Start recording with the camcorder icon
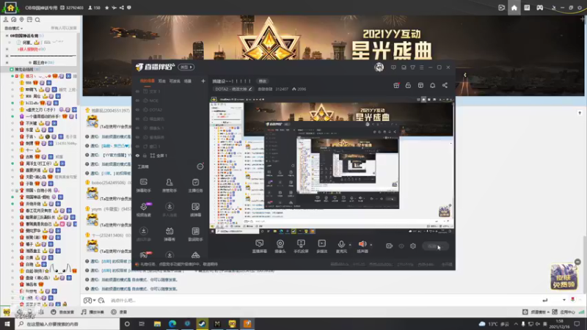587x330 pixels. (x=389, y=246)
